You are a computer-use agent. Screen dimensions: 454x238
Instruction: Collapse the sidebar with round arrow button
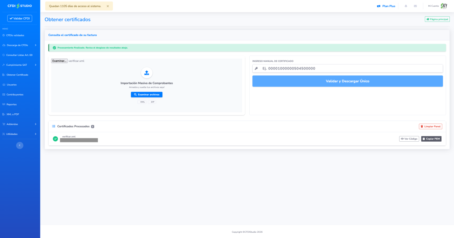click(20, 145)
